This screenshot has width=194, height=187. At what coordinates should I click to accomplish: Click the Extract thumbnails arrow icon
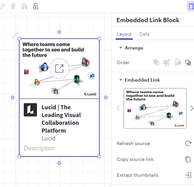(188, 175)
